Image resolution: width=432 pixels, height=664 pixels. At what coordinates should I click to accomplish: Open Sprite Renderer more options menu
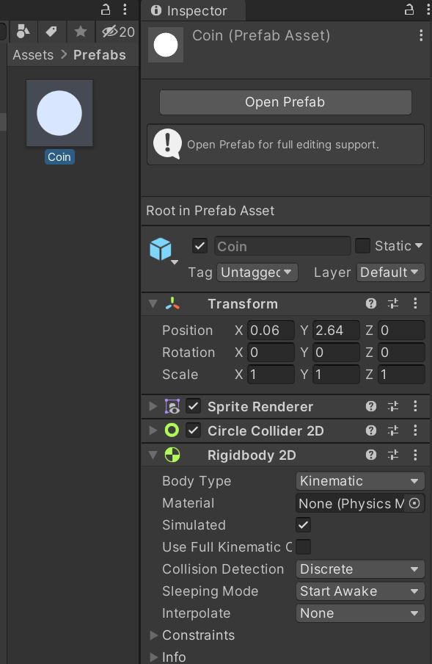coord(415,406)
